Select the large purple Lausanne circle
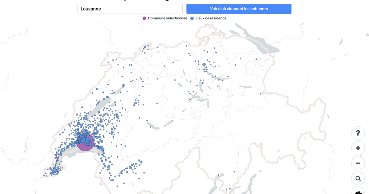The image size is (369, 194). tap(84, 145)
